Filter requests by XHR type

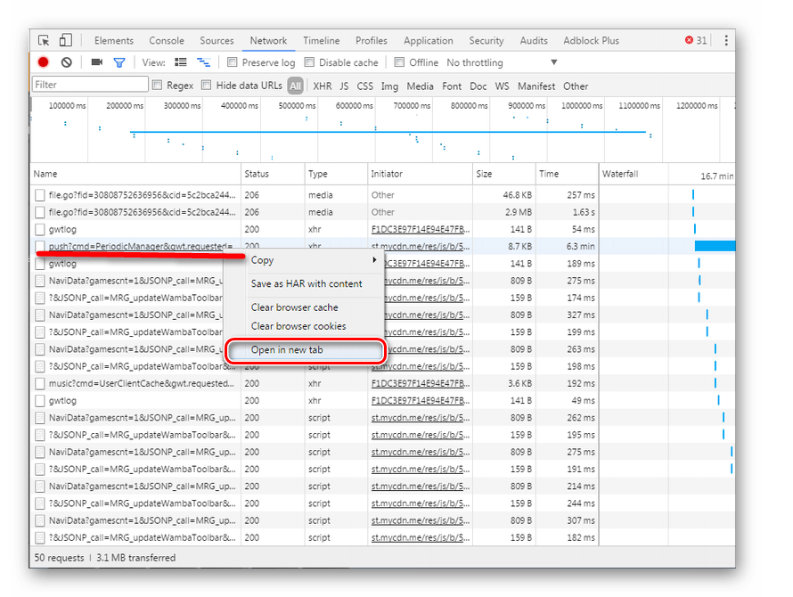click(x=322, y=86)
